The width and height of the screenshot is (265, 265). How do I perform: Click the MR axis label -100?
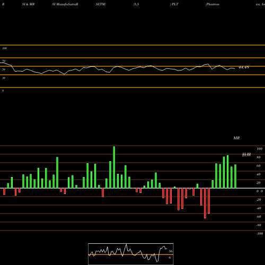coord(260,234)
